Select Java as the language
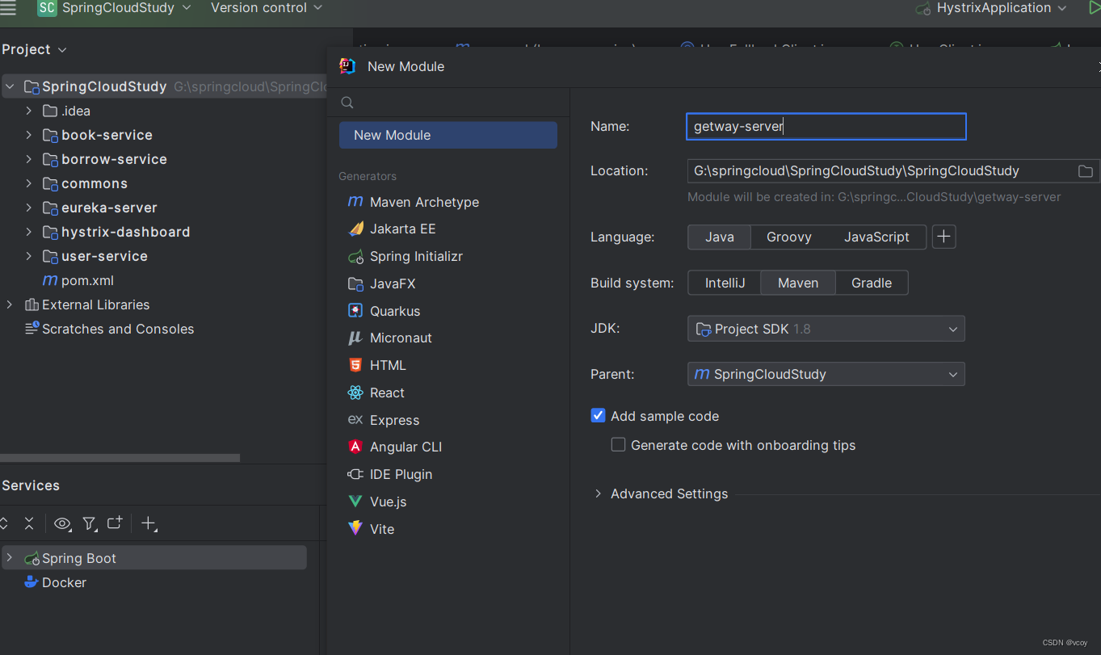Screen dimensions: 1101x655 tap(720, 237)
